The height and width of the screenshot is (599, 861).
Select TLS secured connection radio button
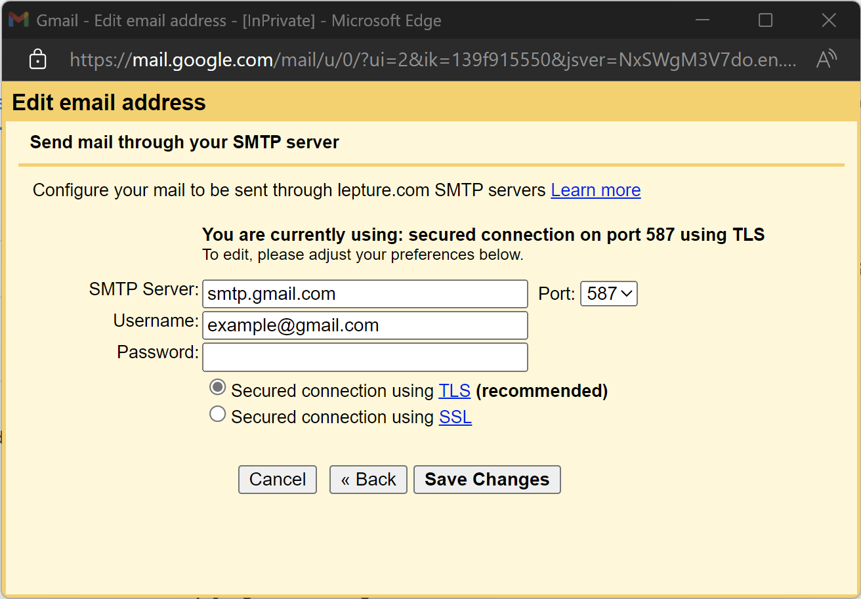point(217,388)
